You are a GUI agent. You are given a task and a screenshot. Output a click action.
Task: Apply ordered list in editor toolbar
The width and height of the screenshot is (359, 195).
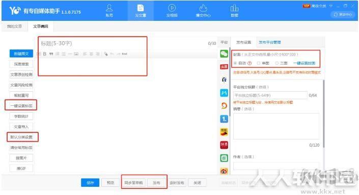pyautogui.click(x=58, y=54)
